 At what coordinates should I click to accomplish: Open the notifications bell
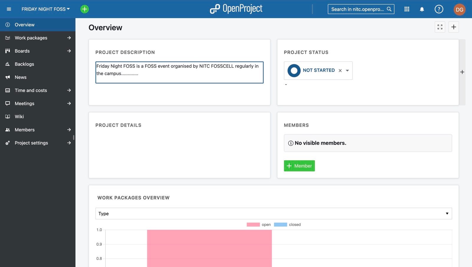tap(422, 9)
